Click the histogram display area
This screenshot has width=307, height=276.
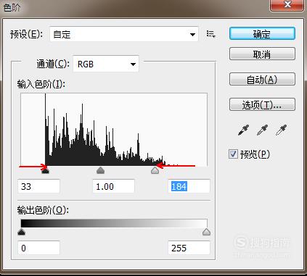point(114,130)
